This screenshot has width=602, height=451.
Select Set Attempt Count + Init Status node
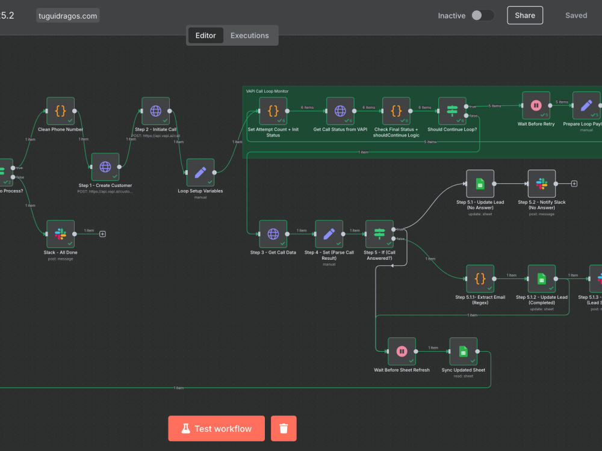(x=273, y=111)
